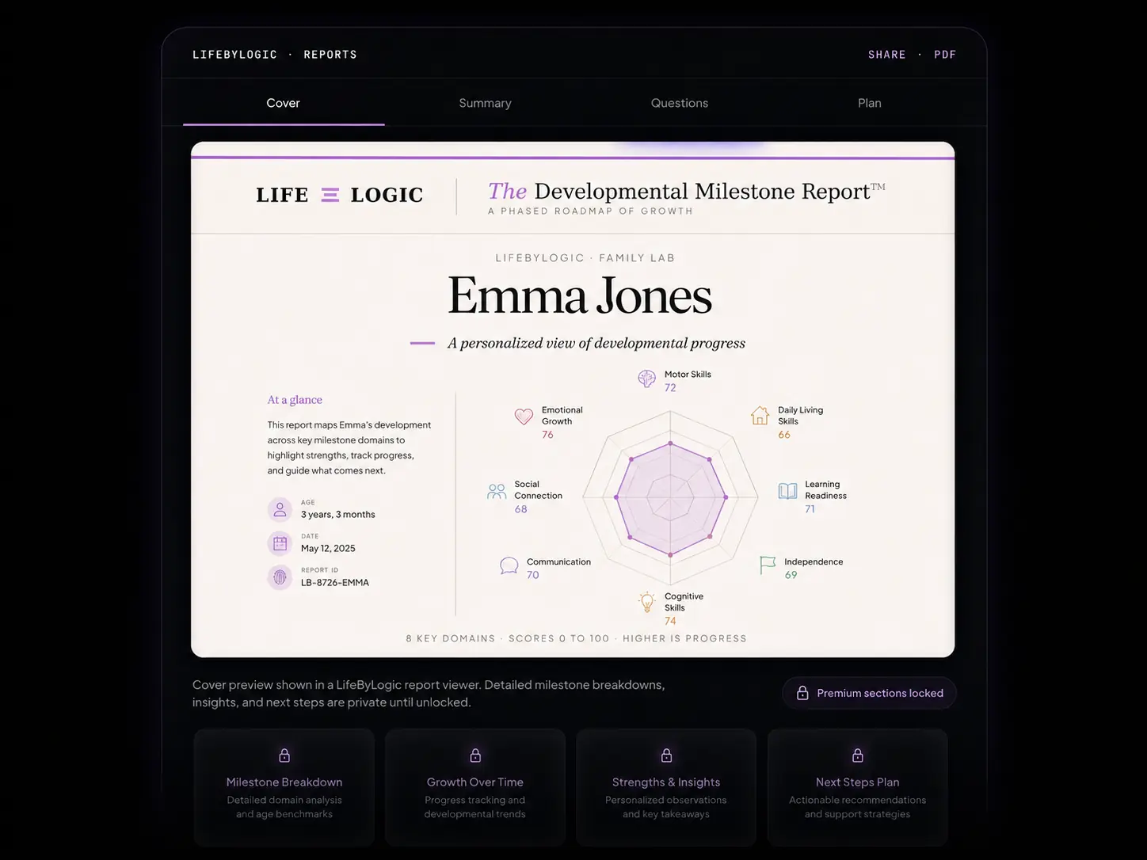The image size is (1147, 860).
Task: Click the At a glance heading
Action: (295, 400)
